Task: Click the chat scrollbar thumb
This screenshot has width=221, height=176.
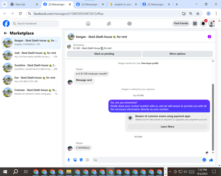Action: pyautogui.click(x=213, y=117)
